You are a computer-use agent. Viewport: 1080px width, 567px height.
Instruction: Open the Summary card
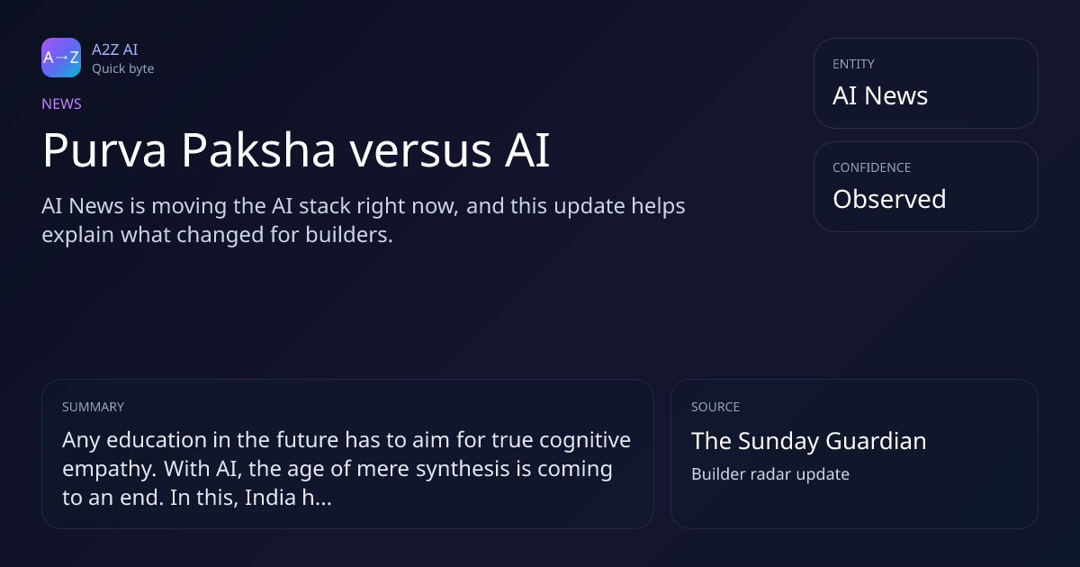coord(347,454)
